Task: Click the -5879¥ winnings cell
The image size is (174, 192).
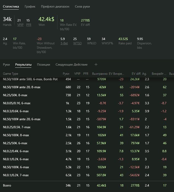Action: [101, 119]
